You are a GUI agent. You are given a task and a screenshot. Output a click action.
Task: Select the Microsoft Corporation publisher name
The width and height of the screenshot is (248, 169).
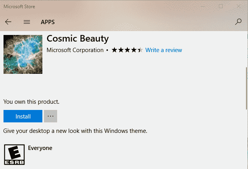[75, 50]
